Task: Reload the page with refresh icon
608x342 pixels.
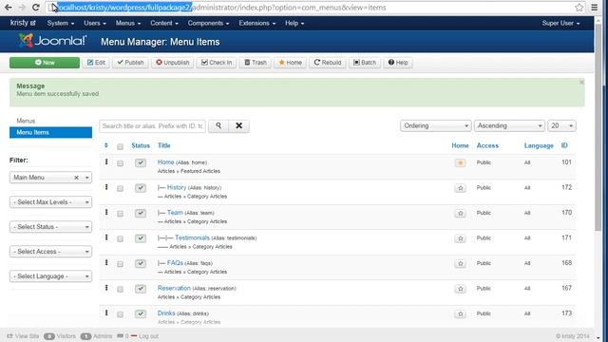Action: point(36,8)
